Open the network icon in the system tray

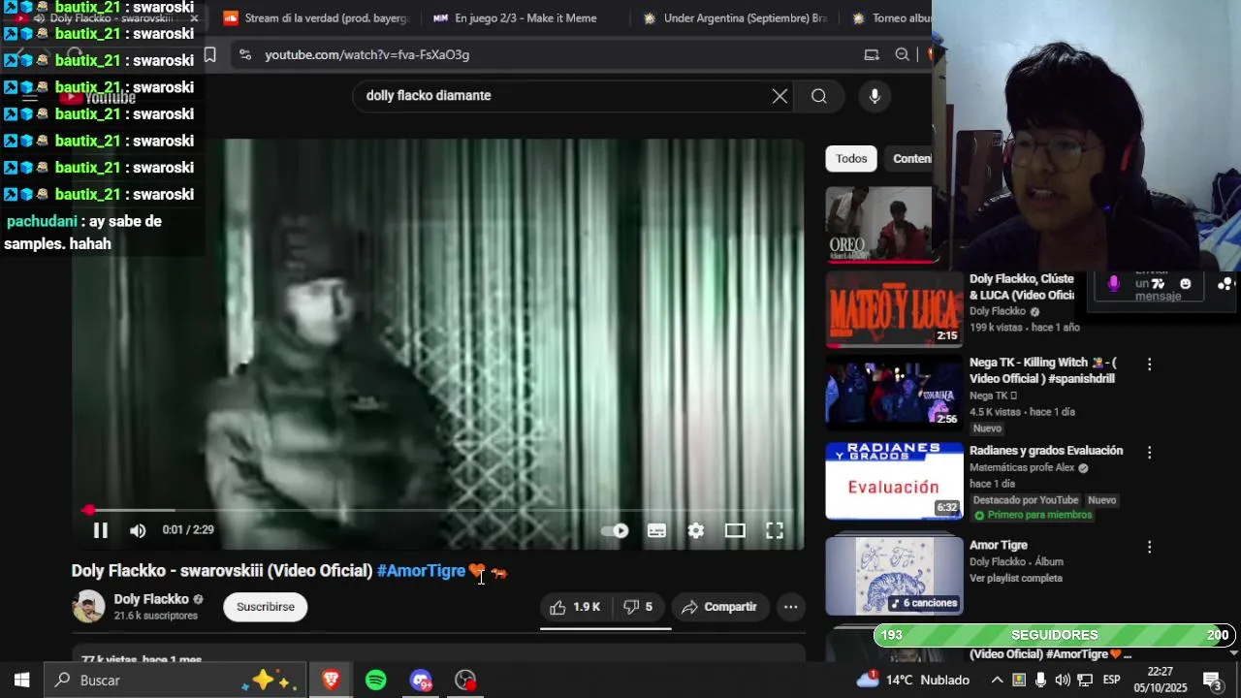click(x=1085, y=681)
